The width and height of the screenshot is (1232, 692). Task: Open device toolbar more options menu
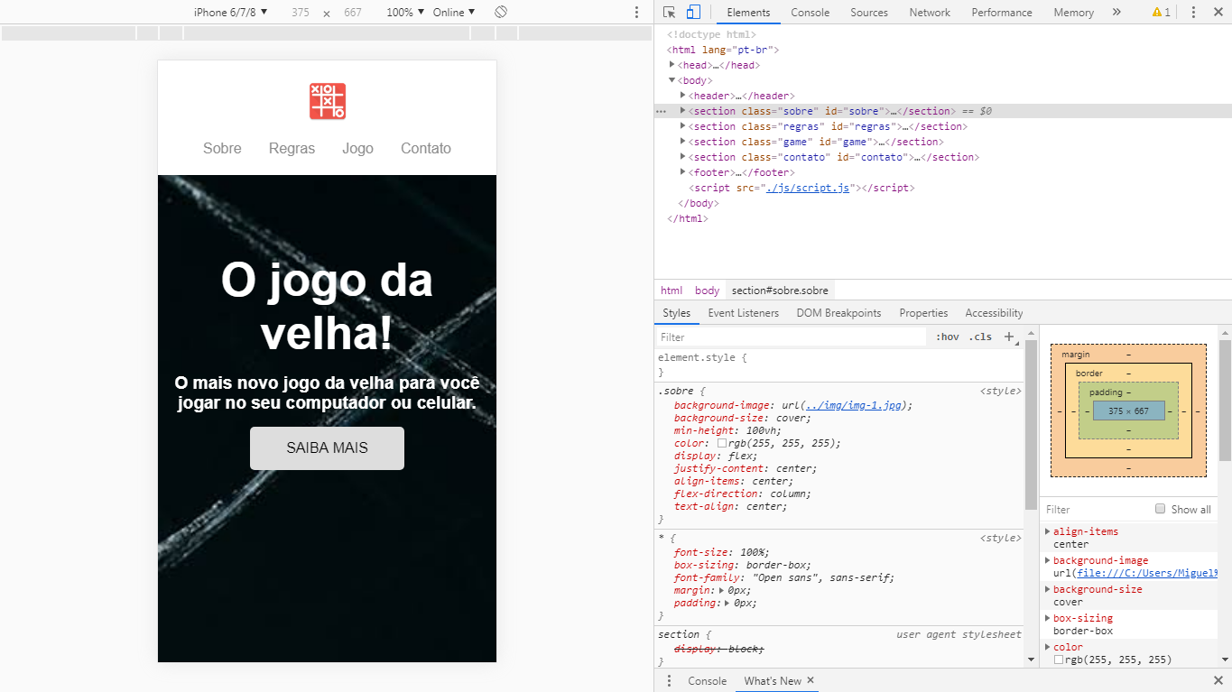tap(636, 12)
